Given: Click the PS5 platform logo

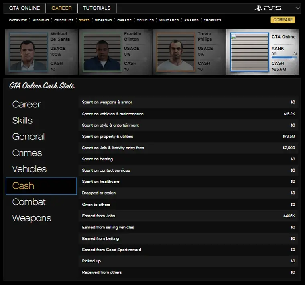Looking at the screenshot, I should [x=268, y=8].
